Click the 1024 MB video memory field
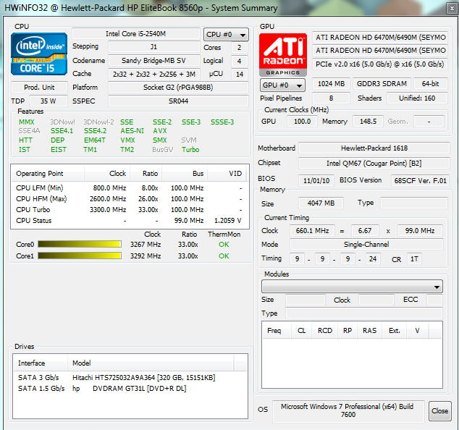459x430 pixels. [x=331, y=84]
